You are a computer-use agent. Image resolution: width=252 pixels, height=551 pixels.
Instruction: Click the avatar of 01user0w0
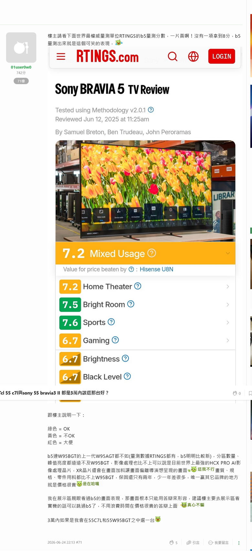pyautogui.click(x=21, y=48)
